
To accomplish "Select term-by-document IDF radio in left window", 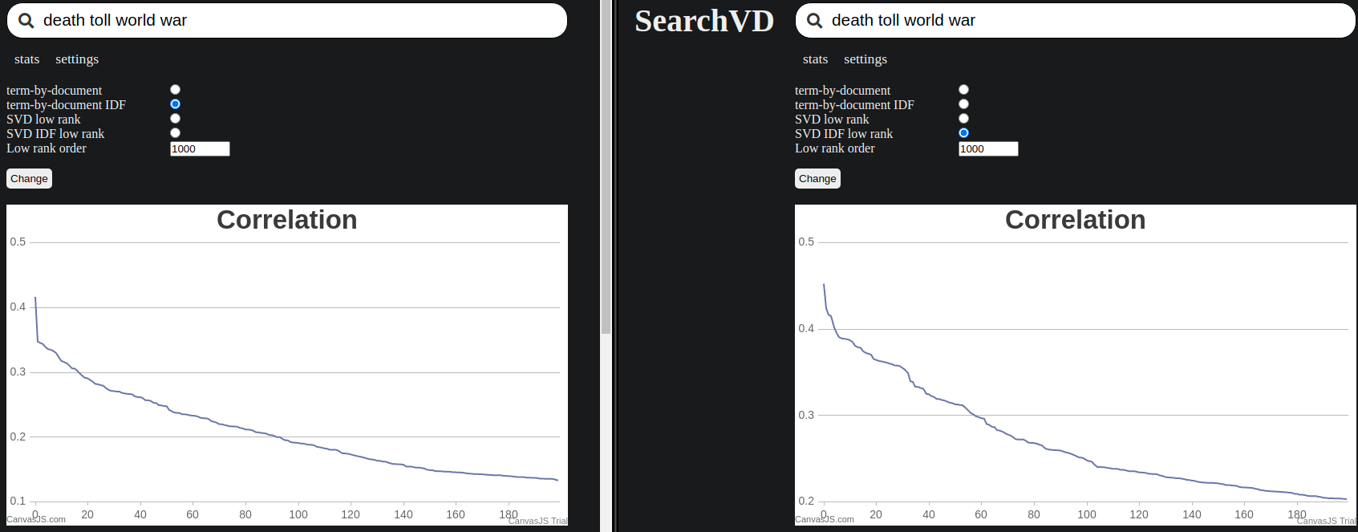I will [x=175, y=104].
